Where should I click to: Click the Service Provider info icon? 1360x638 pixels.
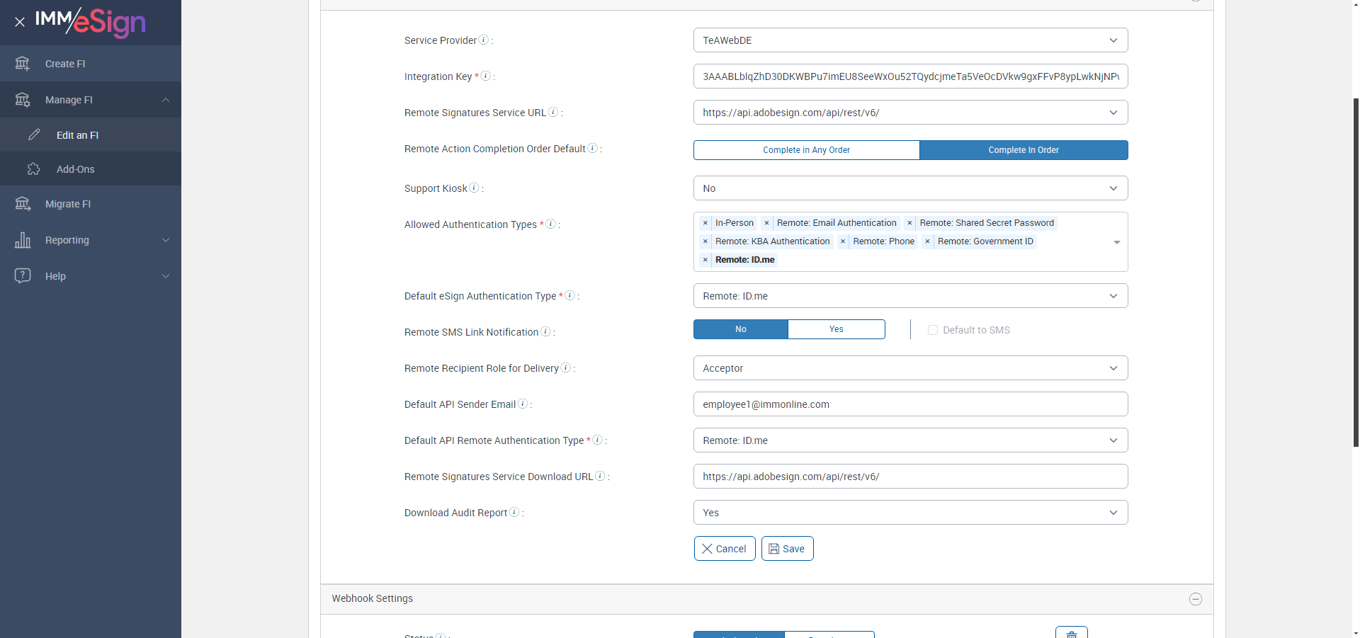(484, 40)
